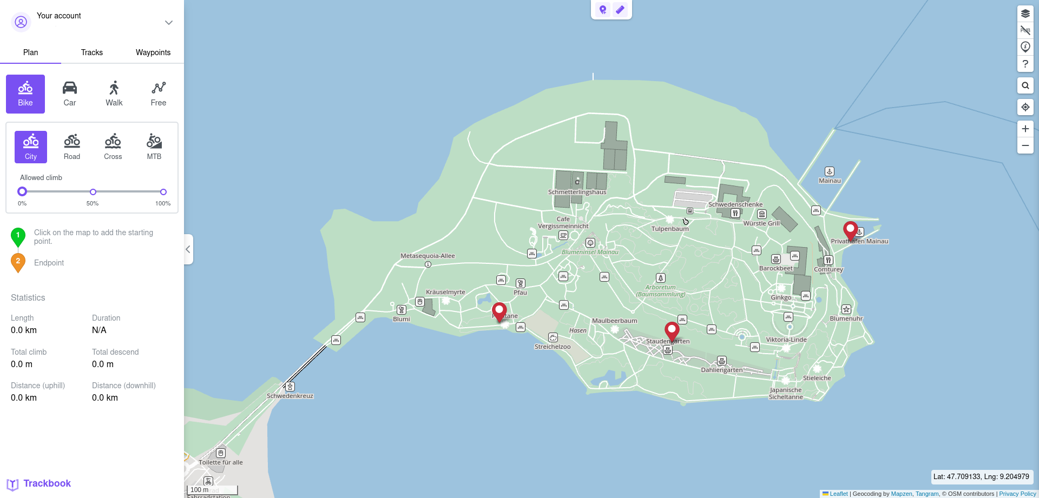Select the MTB bike type
This screenshot has width=1039, height=498.
point(154,146)
